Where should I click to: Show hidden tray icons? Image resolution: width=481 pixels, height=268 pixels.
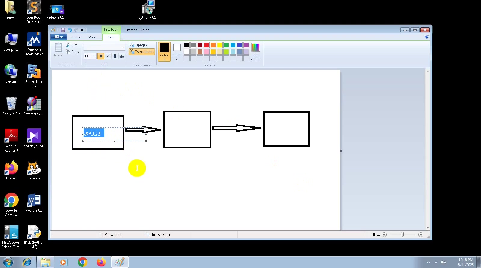pos(436,262)
